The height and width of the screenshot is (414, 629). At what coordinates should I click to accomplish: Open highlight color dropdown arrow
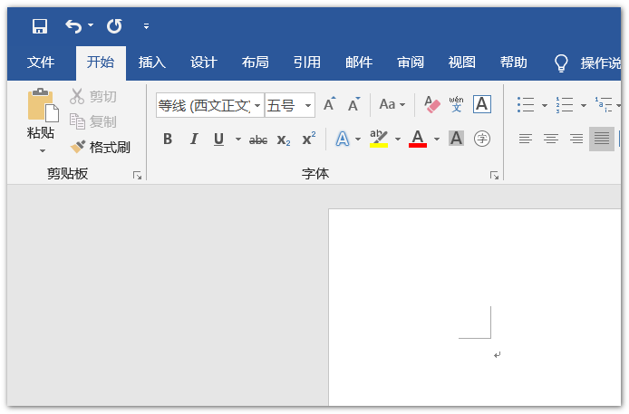398,140
